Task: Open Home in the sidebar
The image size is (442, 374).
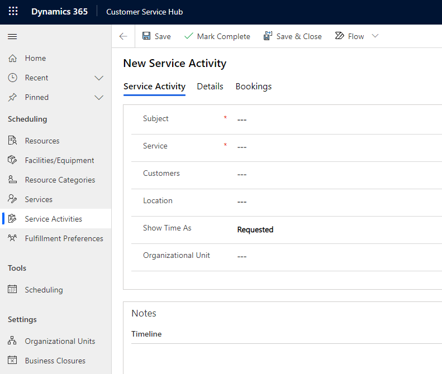Action: point(56,58)
